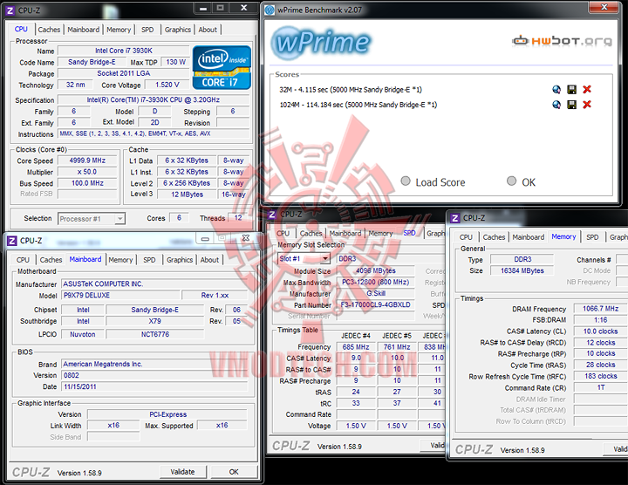628x485 pixels.
Task: Click CPU tab in the Memory CPU-Z window
Action: click(x=466, y=237)
